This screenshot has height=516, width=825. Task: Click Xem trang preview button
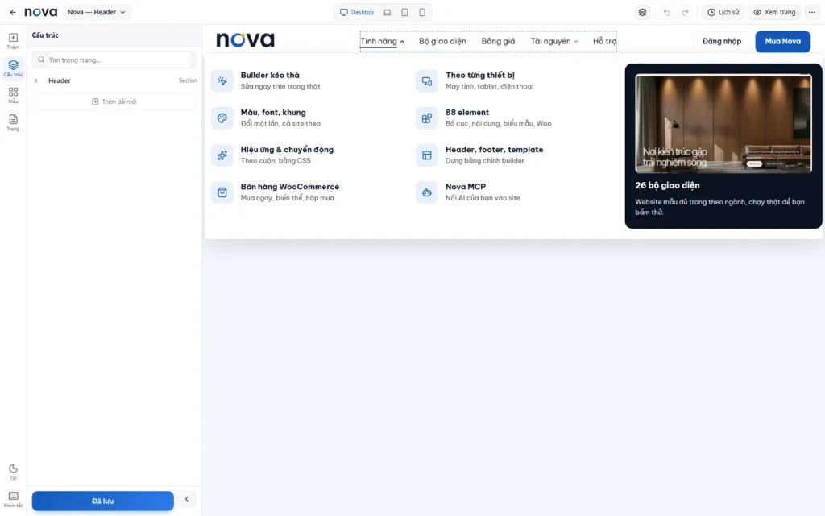click(x=774, y=12)
